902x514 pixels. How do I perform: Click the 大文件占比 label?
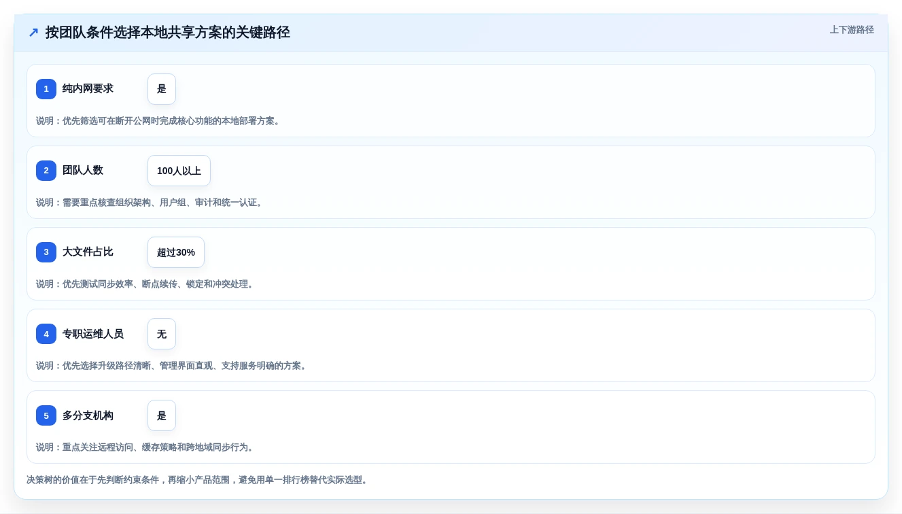pyautogui.click(x=88, y=252)
